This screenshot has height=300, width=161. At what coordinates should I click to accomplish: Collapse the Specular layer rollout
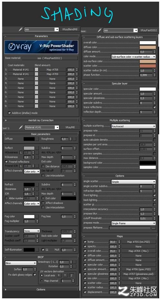tap(120, 83)
